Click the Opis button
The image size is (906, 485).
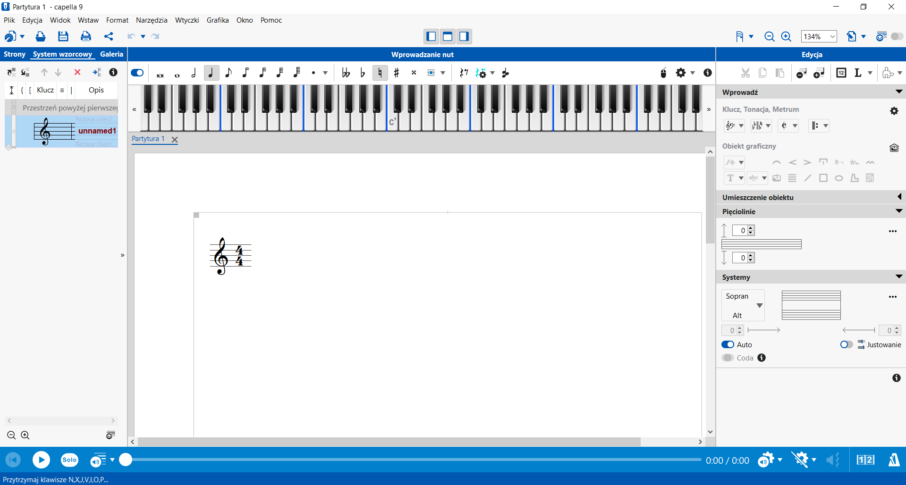tap(96, 90)
